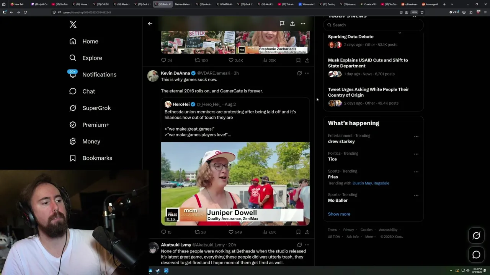This screenshot has width=490, height=275.
Task: Switch to the New Tab browser tab
Action: click(17, 4)
